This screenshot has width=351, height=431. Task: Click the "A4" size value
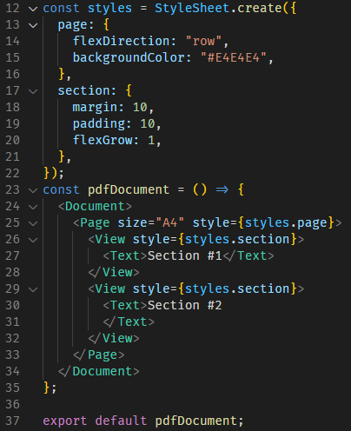coord(170,222)
